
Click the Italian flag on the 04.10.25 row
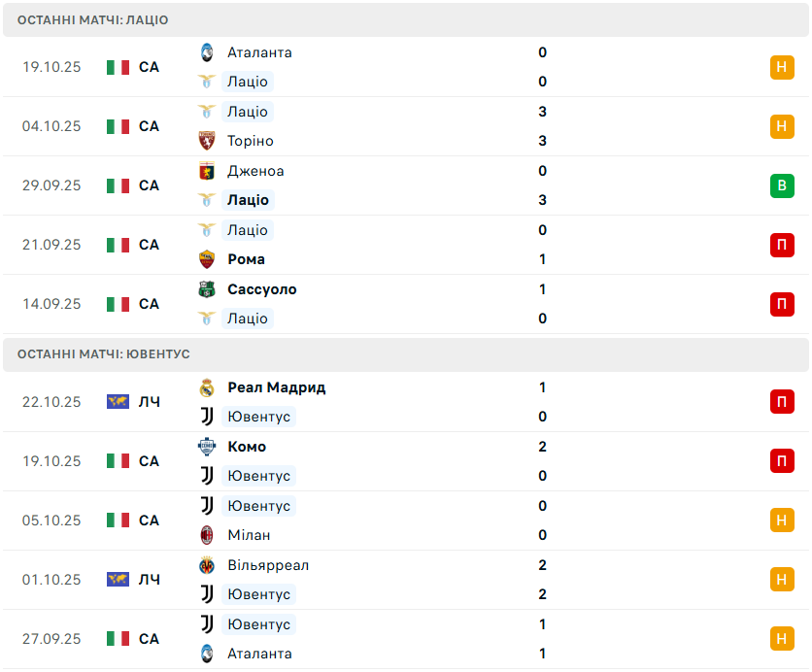118,126
